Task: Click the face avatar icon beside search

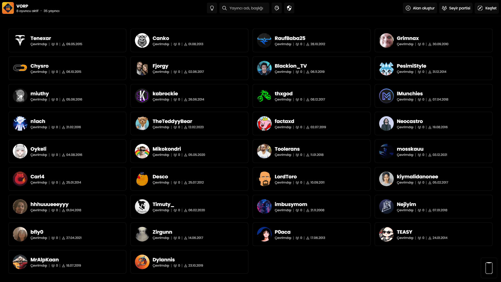Action: tap(277, 8)
